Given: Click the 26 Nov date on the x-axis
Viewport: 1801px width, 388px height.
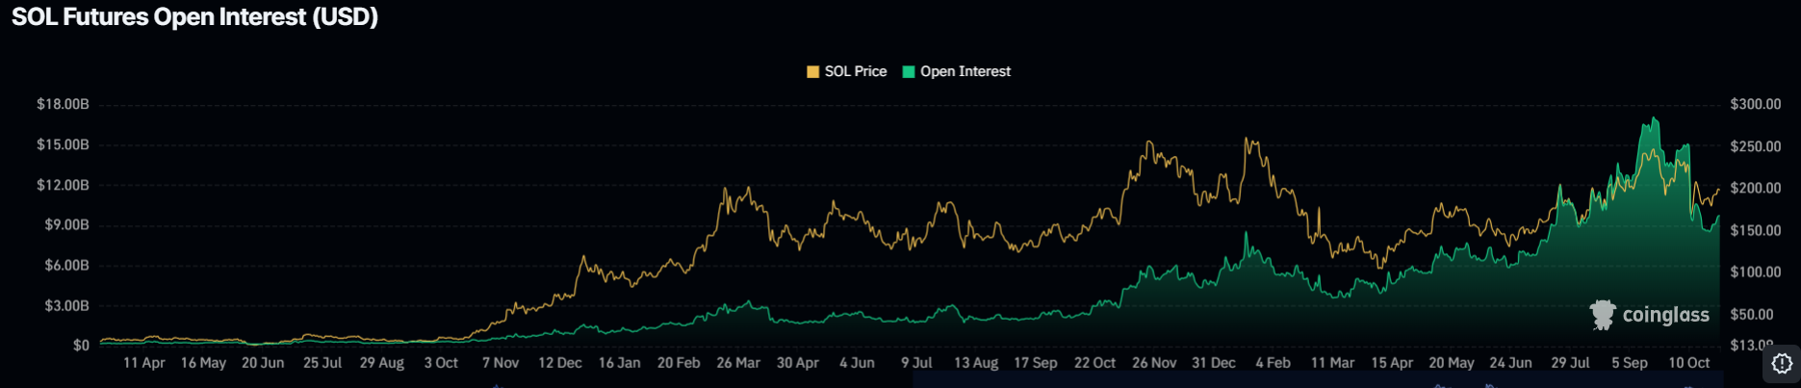Looking at the screenshot, I should click(x=1153, y=363).
